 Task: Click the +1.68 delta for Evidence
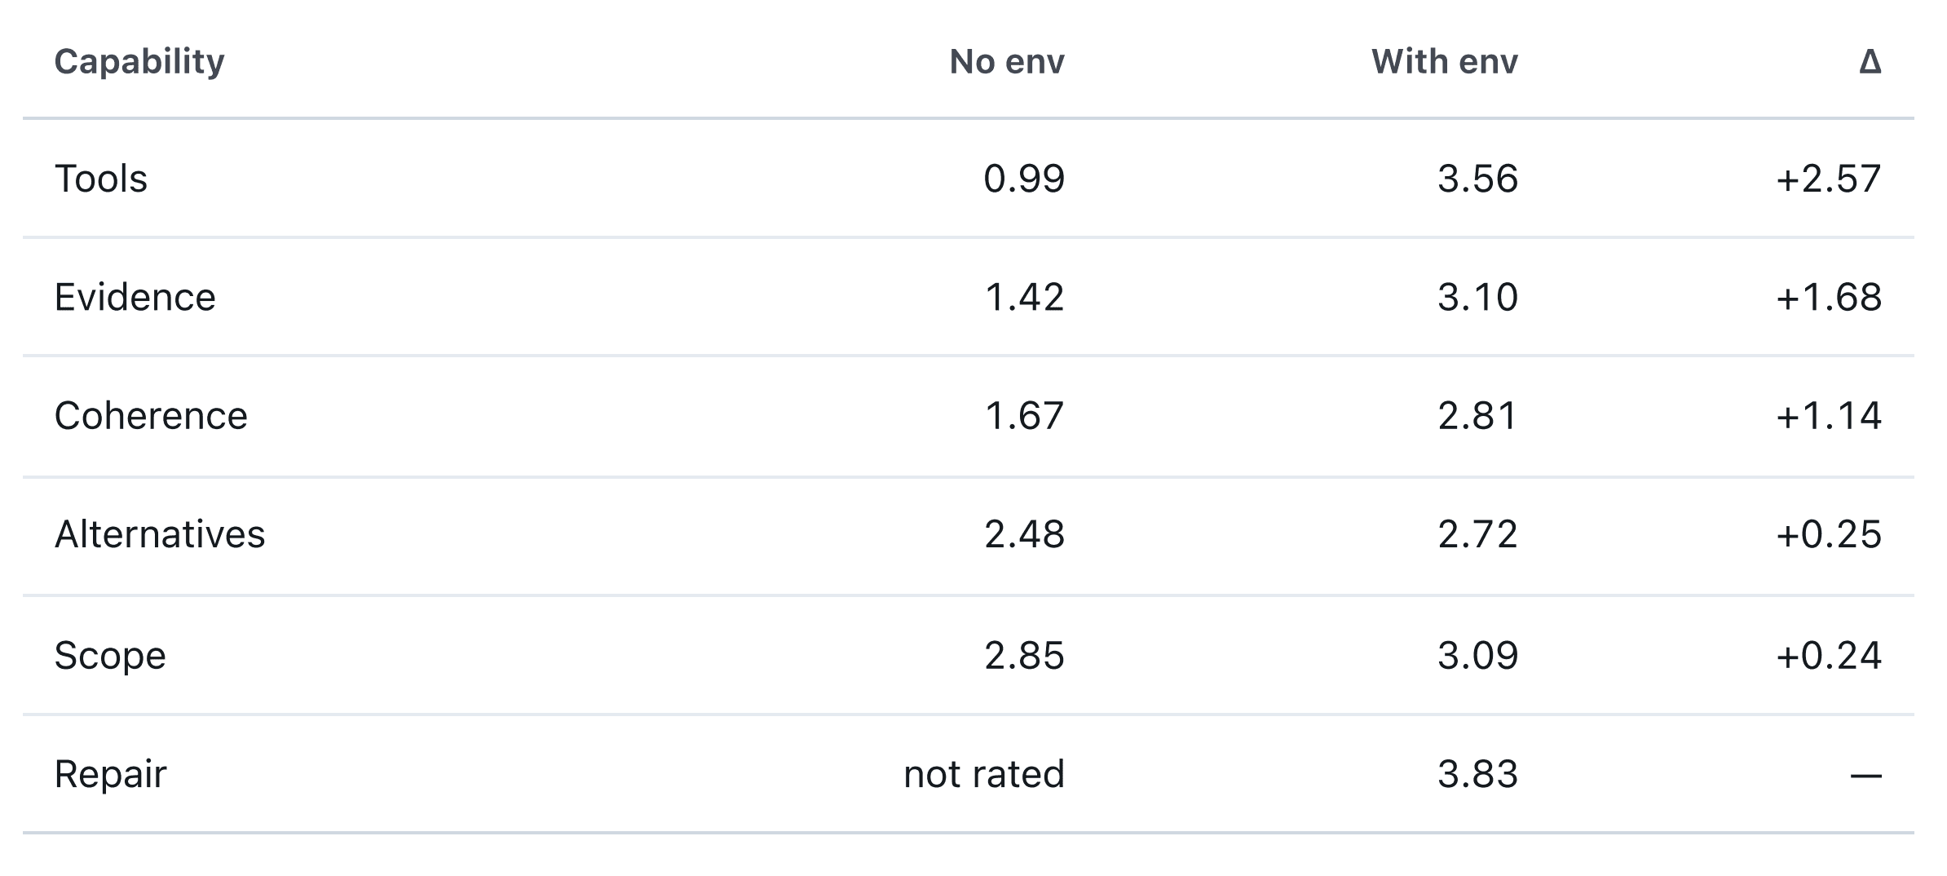click(x=1829, y=297)
